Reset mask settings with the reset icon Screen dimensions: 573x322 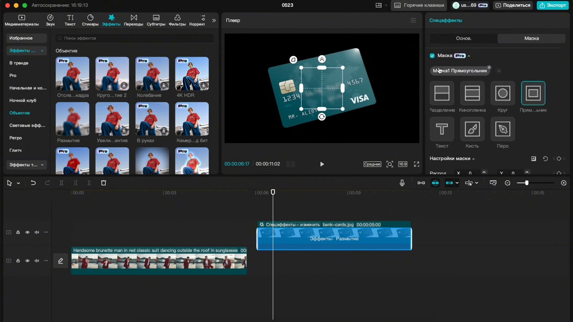point(545,159)
